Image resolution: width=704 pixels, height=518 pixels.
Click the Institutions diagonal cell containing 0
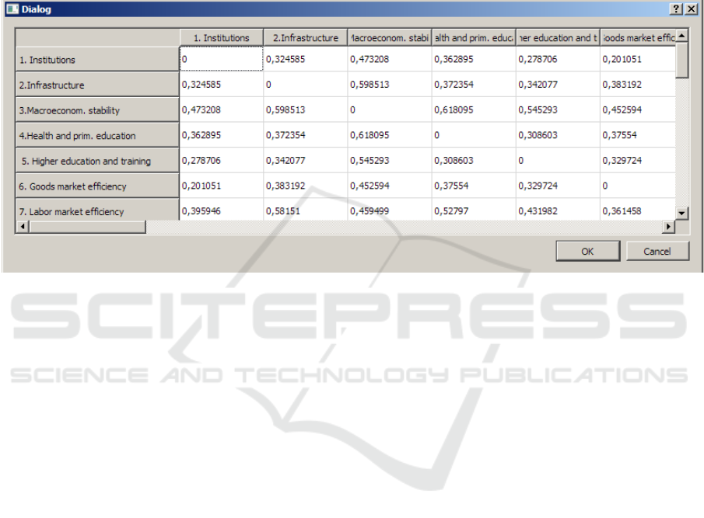(x=221, y=60)
